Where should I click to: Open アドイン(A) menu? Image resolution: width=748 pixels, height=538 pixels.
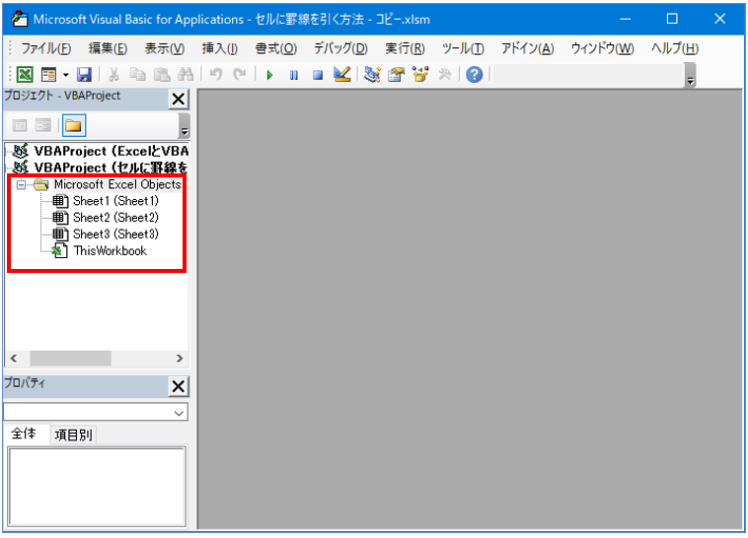[528, 48]
